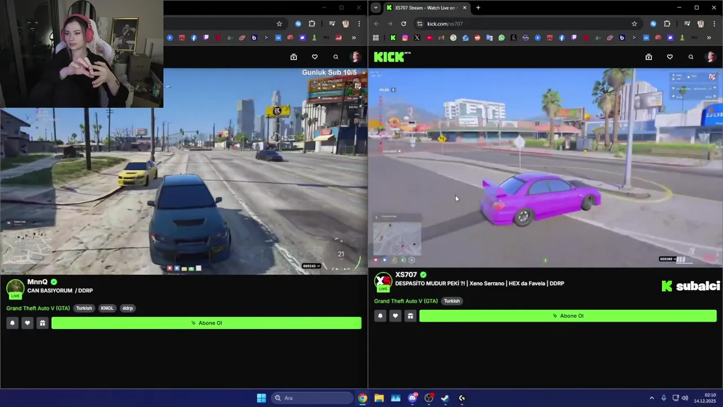Expand tab search dropdown in right window

(x=376, y=7)
